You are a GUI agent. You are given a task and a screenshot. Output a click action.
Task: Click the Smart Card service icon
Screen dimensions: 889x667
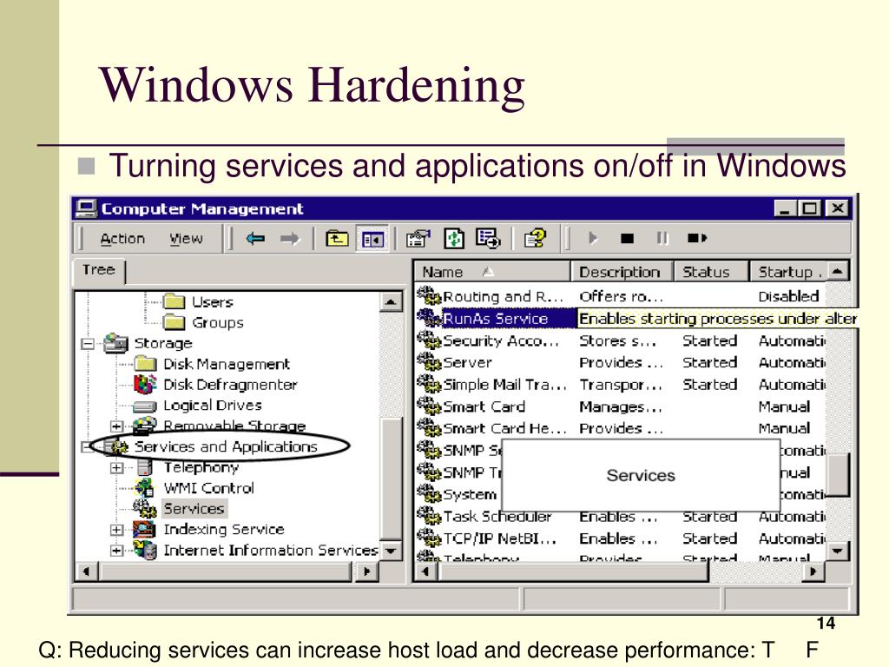(x=429, y=406)
